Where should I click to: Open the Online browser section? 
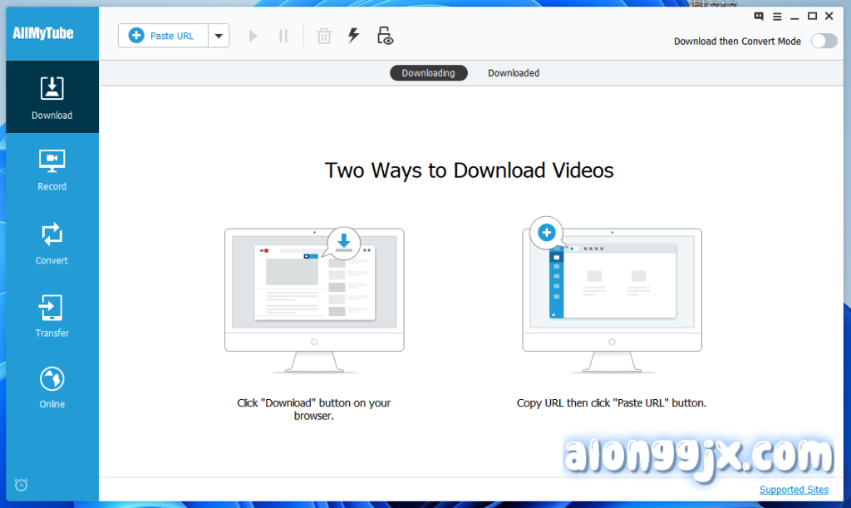[52, 387]
